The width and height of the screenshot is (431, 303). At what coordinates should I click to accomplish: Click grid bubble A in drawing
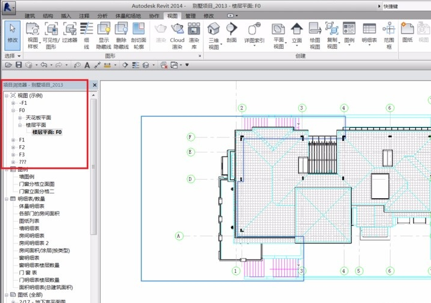tap(179, 236)
